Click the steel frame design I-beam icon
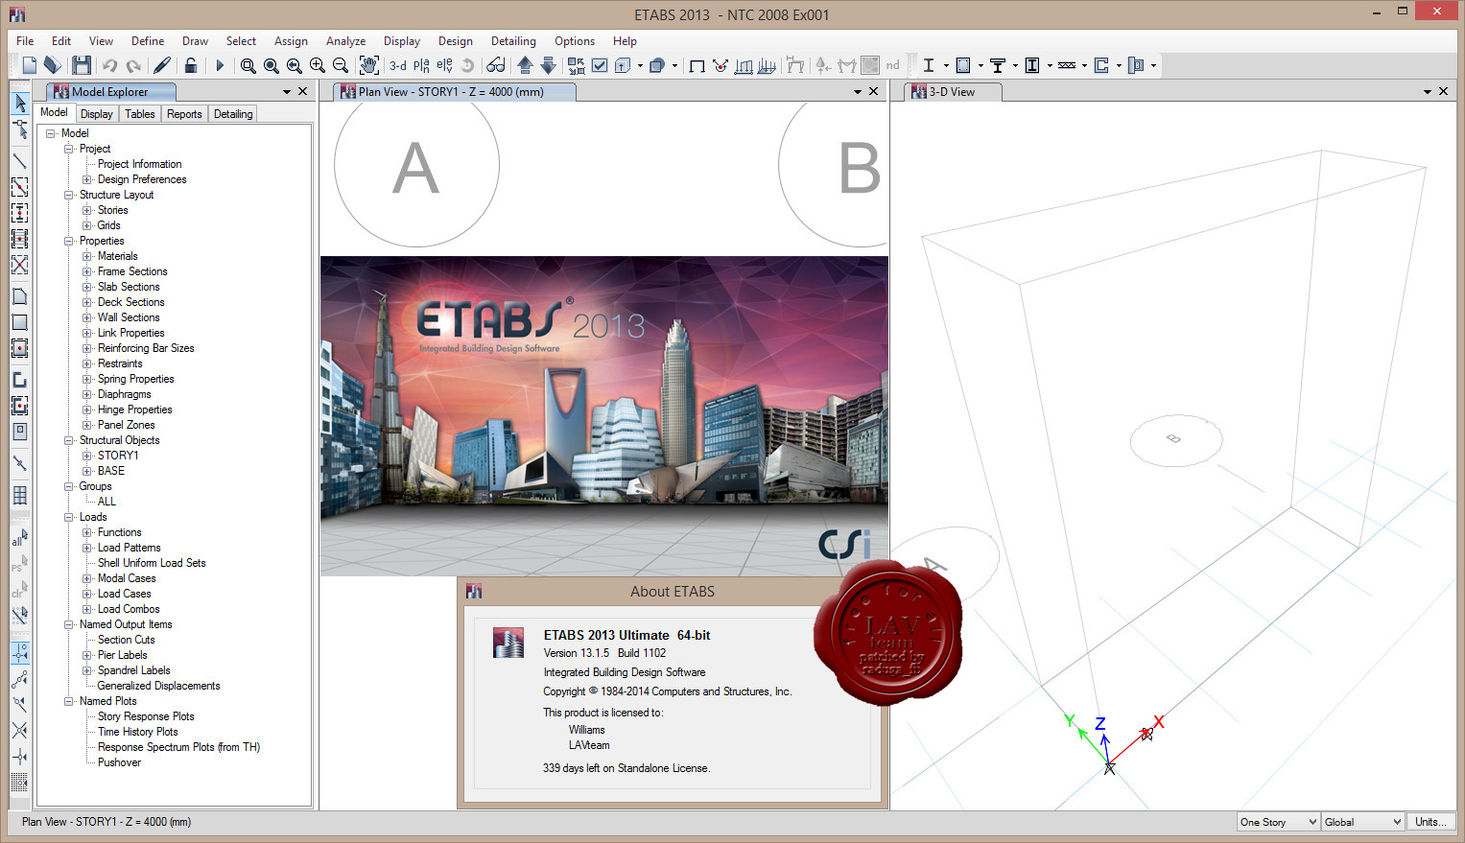Screen dimensions: 1465x843 [x=928, y=65]
